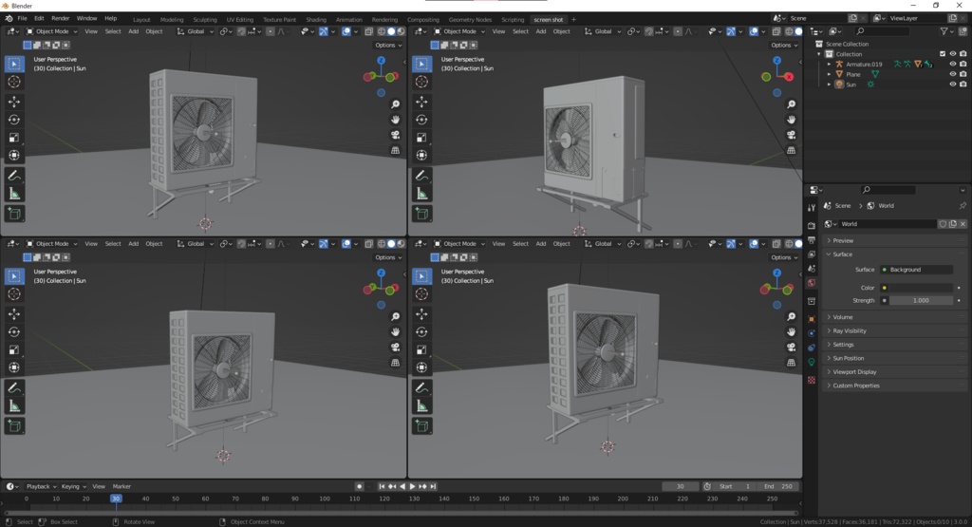The width and height of the screenshot is (972, 527).
Task: Open the outliner filter dropdown
Action: pos(946,31)
